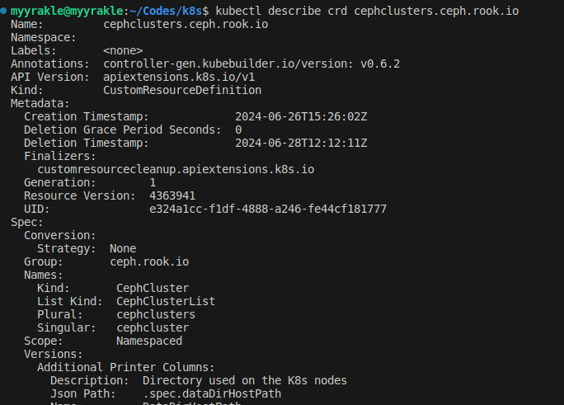Click the CustomResourceDefinition kind value
564x405 pixels.
pyautogui.click(x=182, y=90)
